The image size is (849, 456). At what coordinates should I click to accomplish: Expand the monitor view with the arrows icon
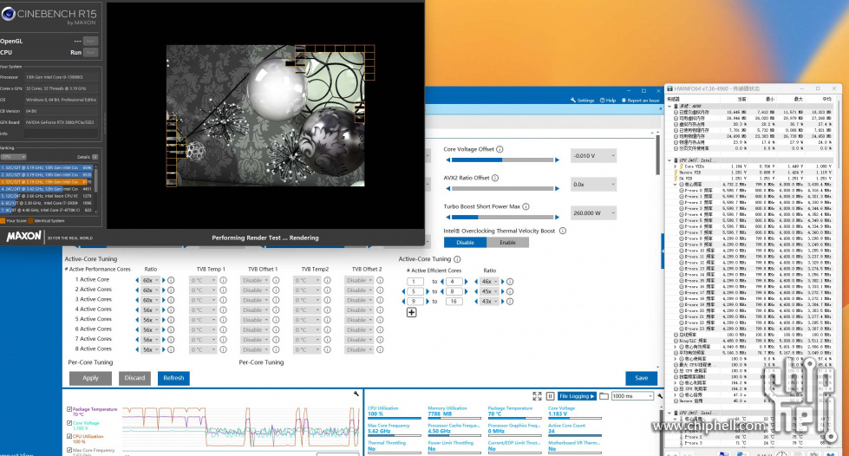(x=537, y=396)
